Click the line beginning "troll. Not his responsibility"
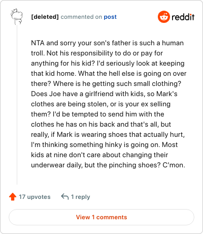 97,53
